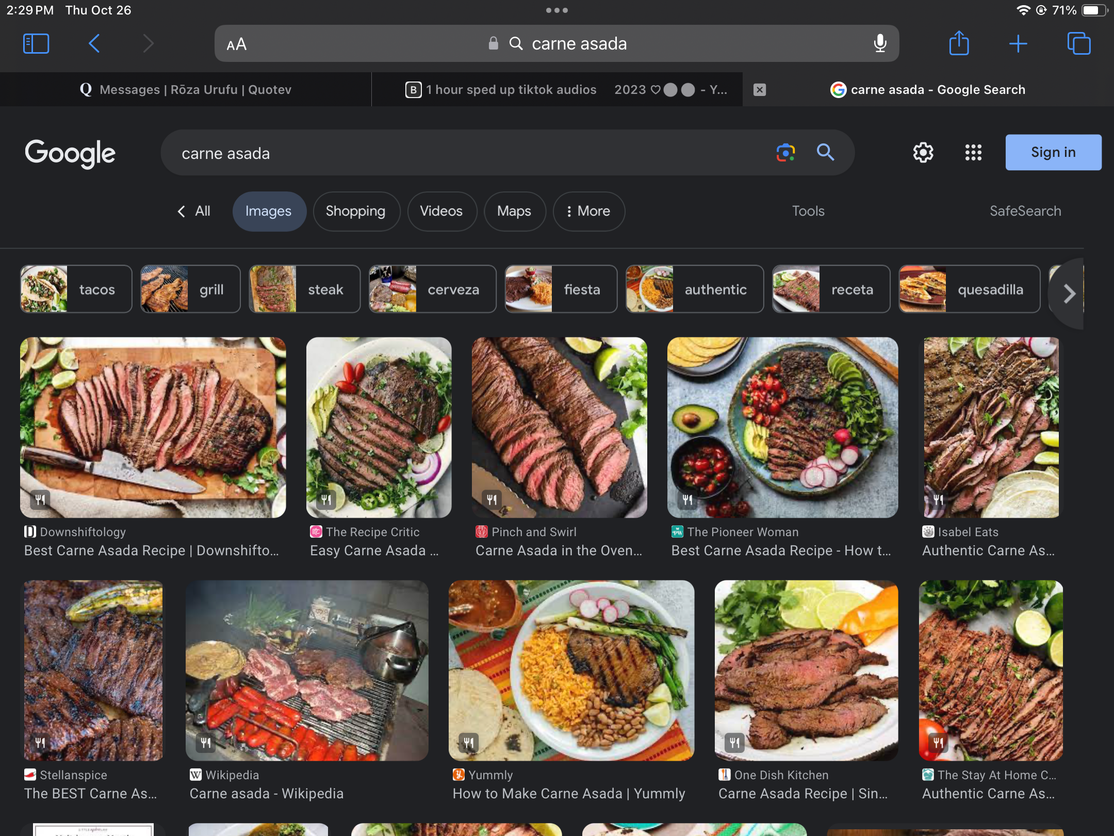The width and height of the screenshot is (1114, 836).
Task: Show tab overview icon
Action: (x=1078, y=44)
